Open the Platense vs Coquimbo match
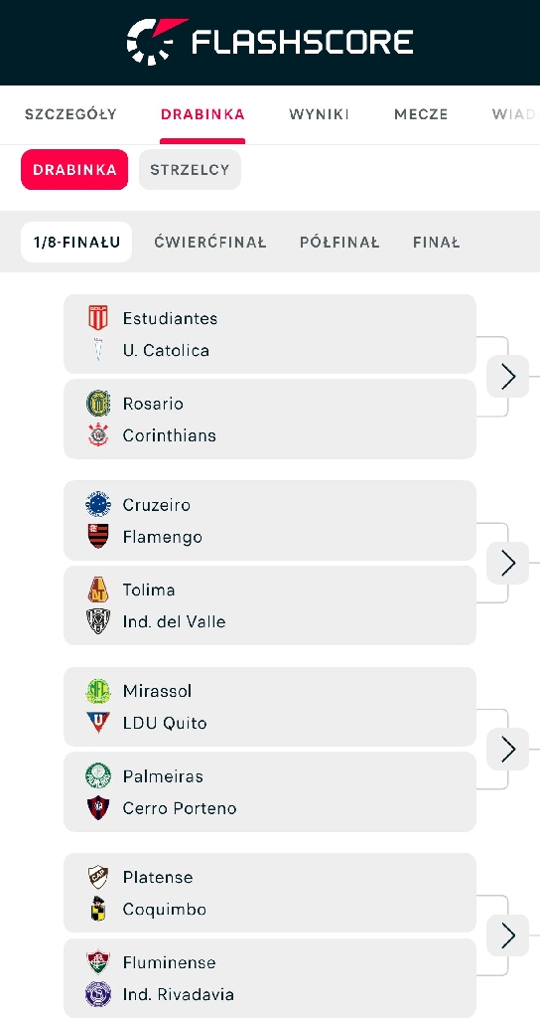 click(x=270, y=893)
